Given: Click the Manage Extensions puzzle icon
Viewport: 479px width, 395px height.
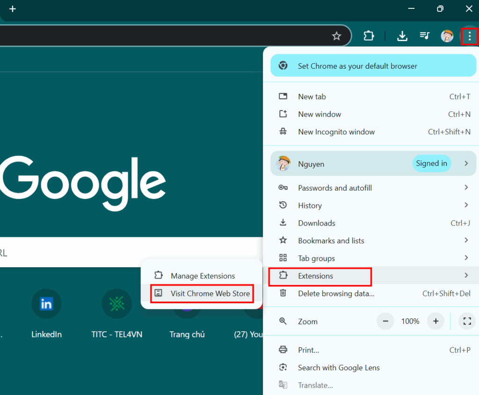Looking at the screenshot, I should pos(158,275).
